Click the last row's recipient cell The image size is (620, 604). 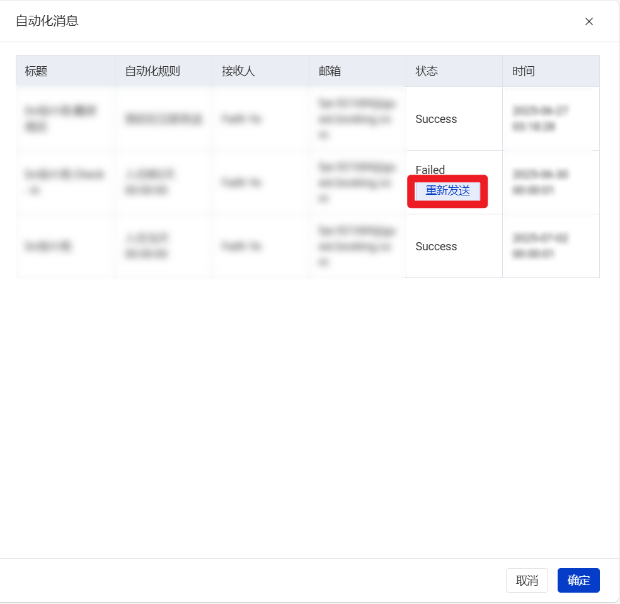[241, 247]
